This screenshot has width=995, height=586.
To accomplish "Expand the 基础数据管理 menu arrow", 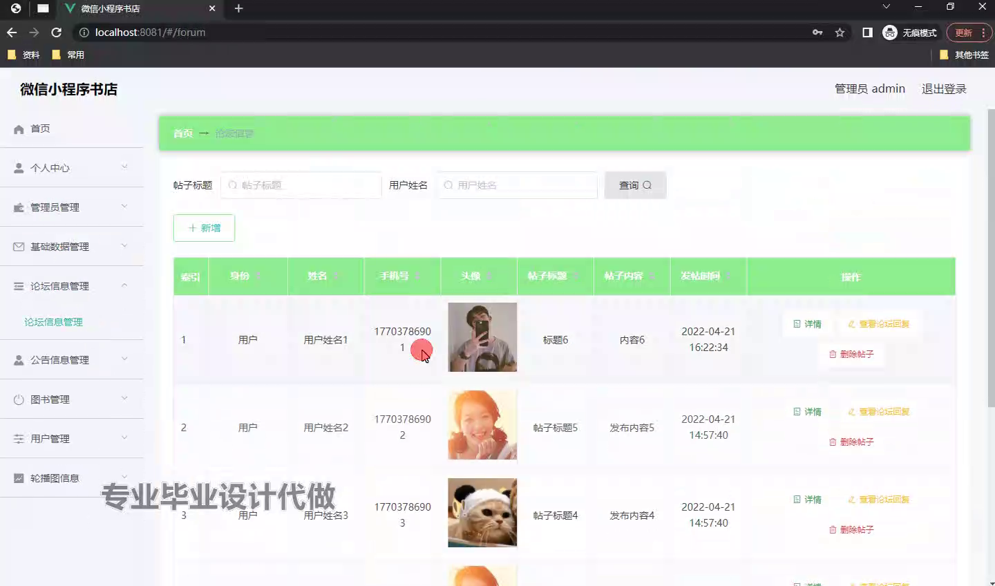I will [124, 245].
